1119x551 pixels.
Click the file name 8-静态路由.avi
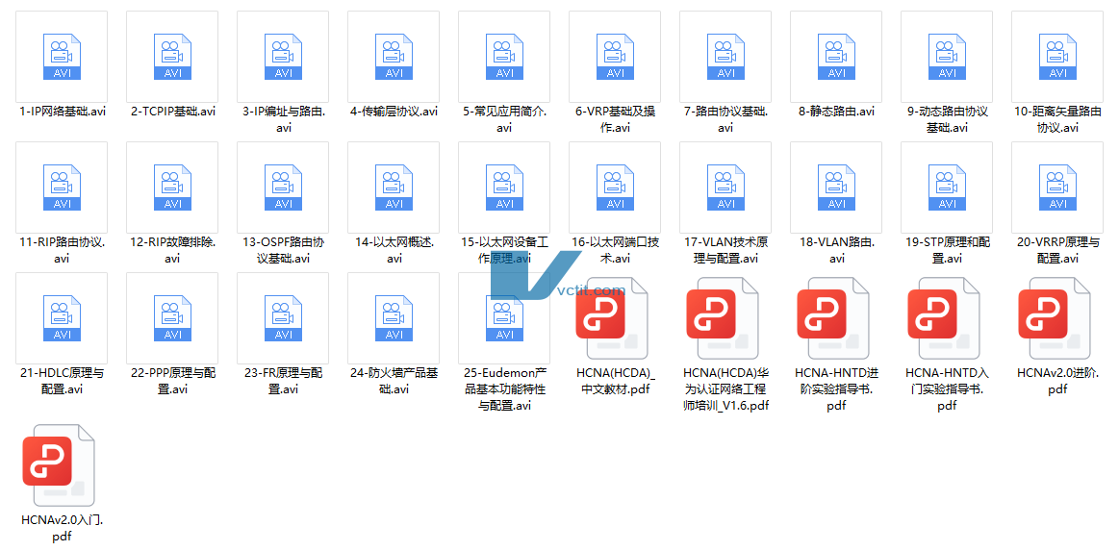pyautogui.click(x=836, y=112)
